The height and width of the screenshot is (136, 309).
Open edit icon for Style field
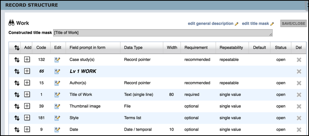(x=57, y=118)
